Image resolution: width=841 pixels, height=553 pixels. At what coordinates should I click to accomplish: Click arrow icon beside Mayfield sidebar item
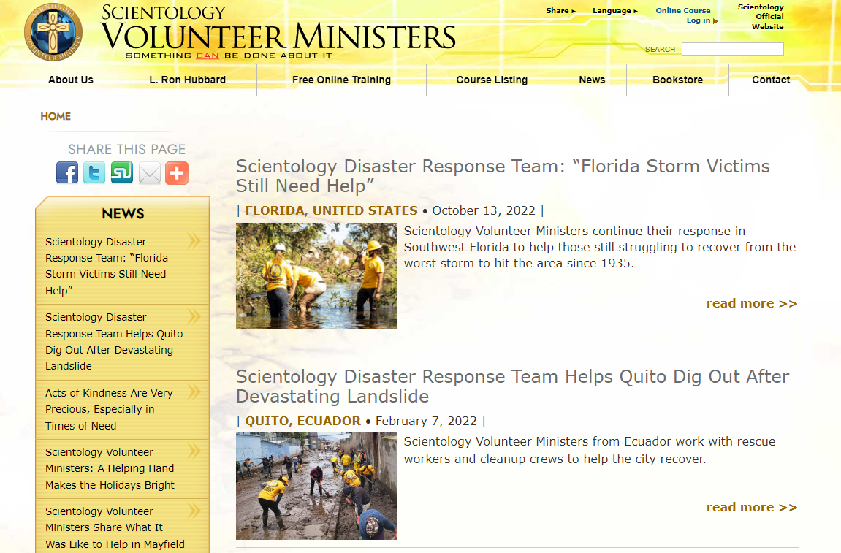click(194, 510)
